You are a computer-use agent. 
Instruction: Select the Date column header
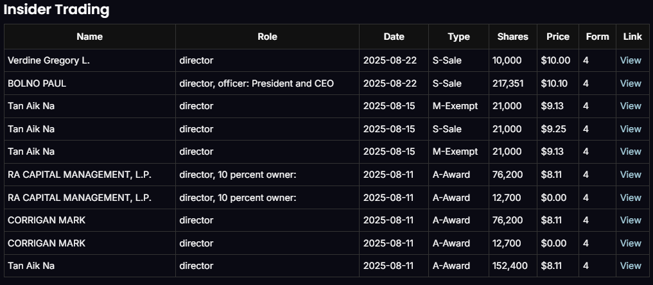[394, 37]
